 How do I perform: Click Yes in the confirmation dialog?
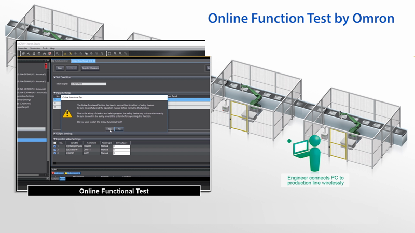click(109, 129)
